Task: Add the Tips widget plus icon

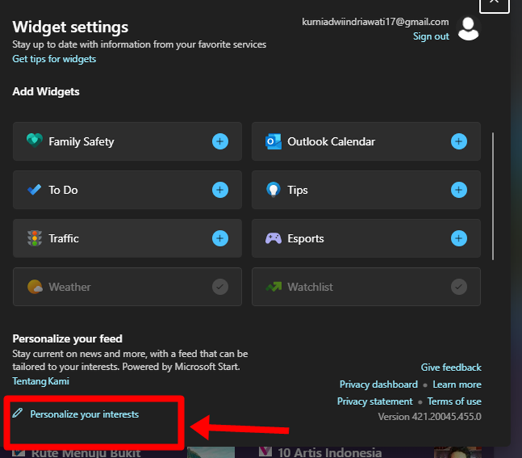Action: (x=459, y=190)
